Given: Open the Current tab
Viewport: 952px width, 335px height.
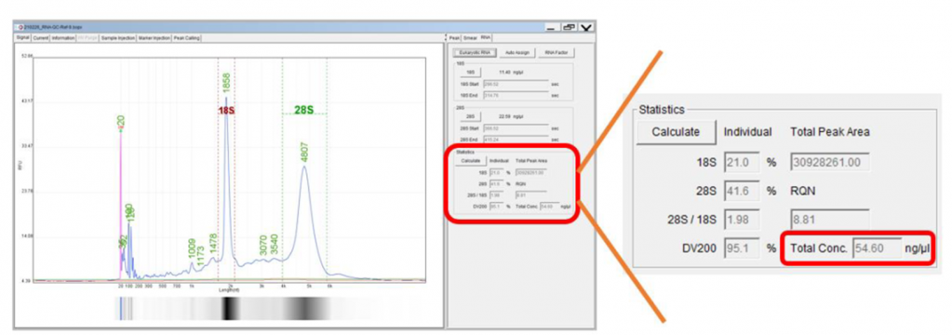Looking at the screenshot, I should point(41,37).
